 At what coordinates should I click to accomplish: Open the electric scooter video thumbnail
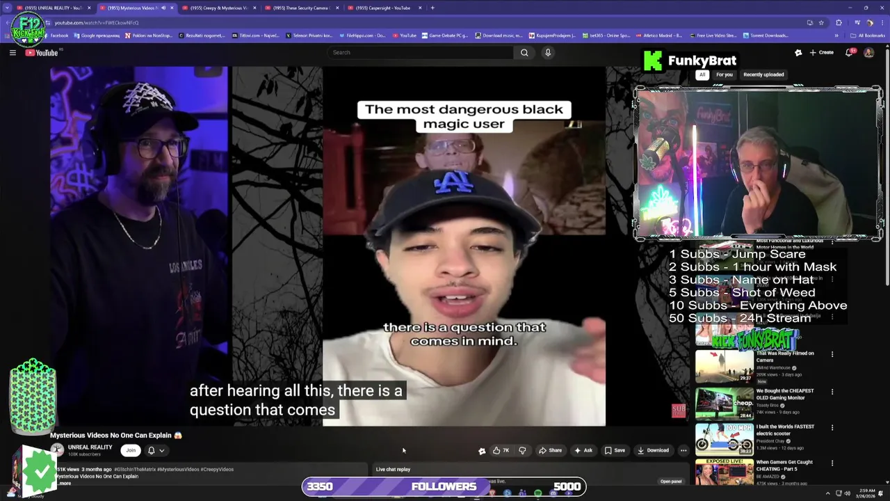point(724,439)
